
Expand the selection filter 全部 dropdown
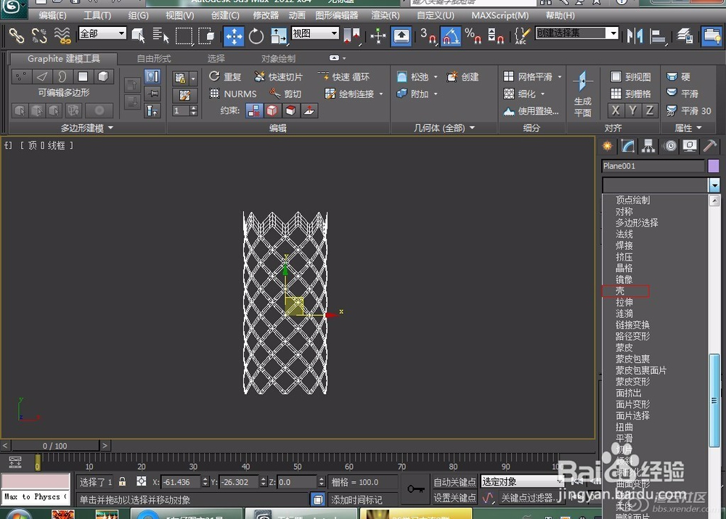121,33
